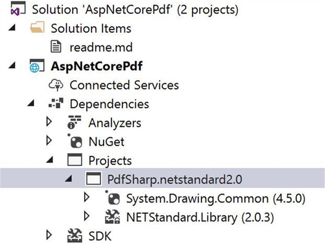The width and height of the screenshot is (325, 244).
Task: Collapse the AspNetCorePdf project node
Action: (13, 66)
